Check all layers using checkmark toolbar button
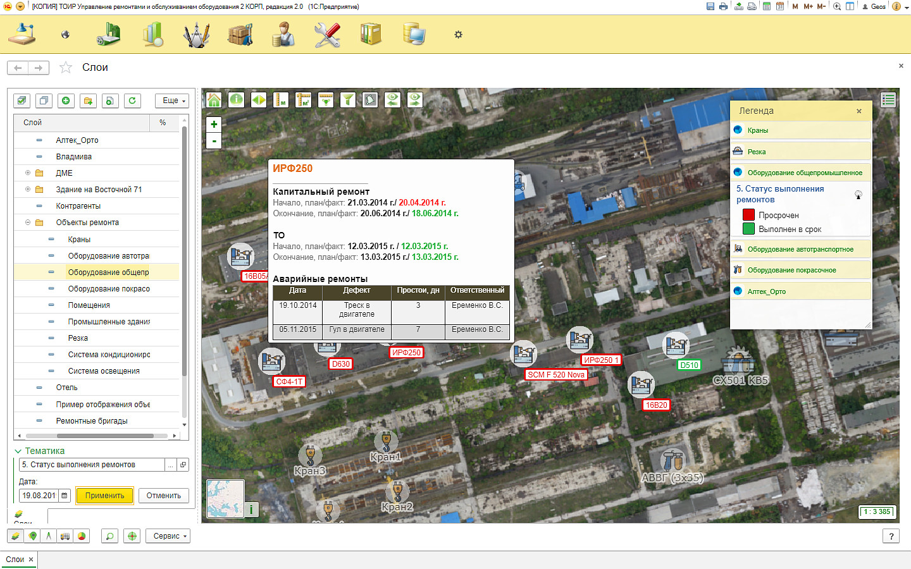Viewport: 911px width, 569px height. (22, 101)
